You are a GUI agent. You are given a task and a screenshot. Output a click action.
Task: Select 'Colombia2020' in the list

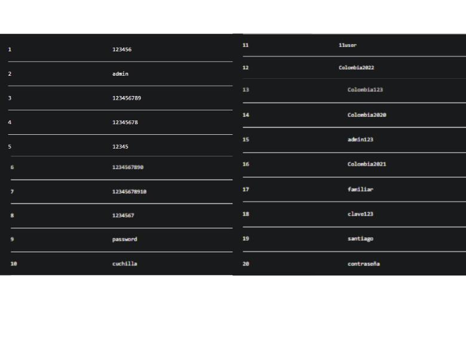(367, 115)
